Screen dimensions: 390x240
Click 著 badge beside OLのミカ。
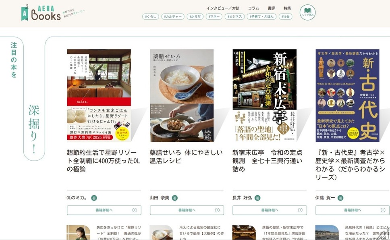click(94, 198)
